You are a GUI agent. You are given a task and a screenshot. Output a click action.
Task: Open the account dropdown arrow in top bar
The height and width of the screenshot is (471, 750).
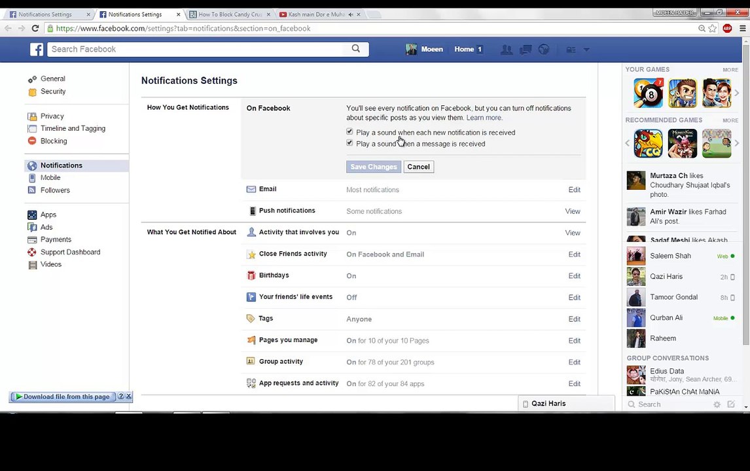point(586,49)
